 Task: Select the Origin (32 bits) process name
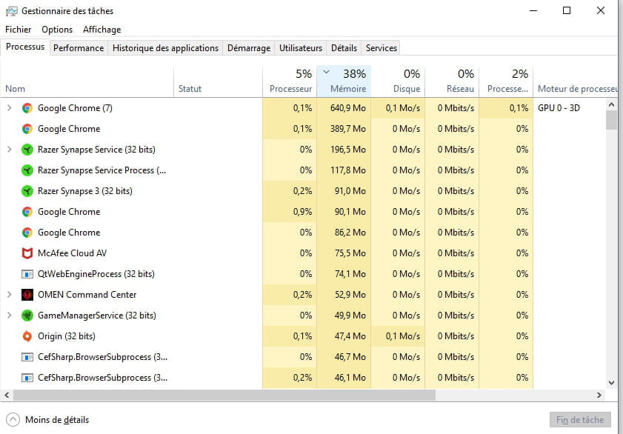67,336
